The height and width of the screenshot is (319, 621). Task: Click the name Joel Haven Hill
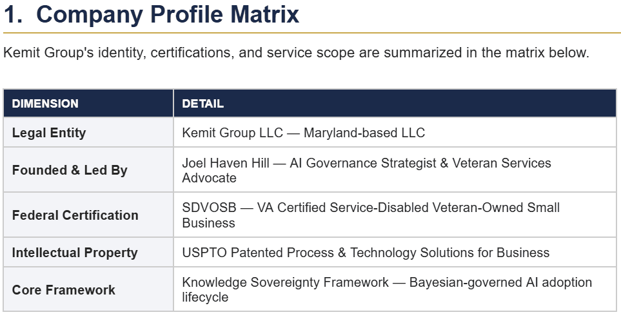click(226, 163)
